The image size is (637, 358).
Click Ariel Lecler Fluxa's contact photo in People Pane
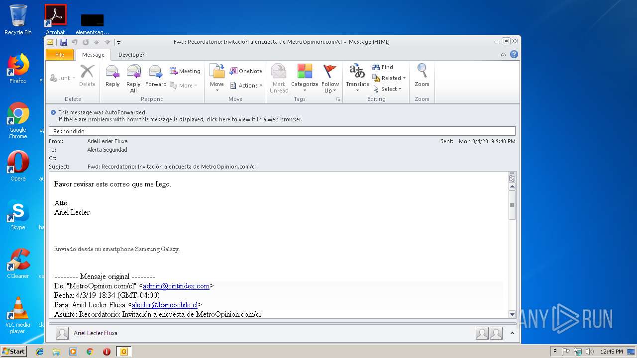62,333
